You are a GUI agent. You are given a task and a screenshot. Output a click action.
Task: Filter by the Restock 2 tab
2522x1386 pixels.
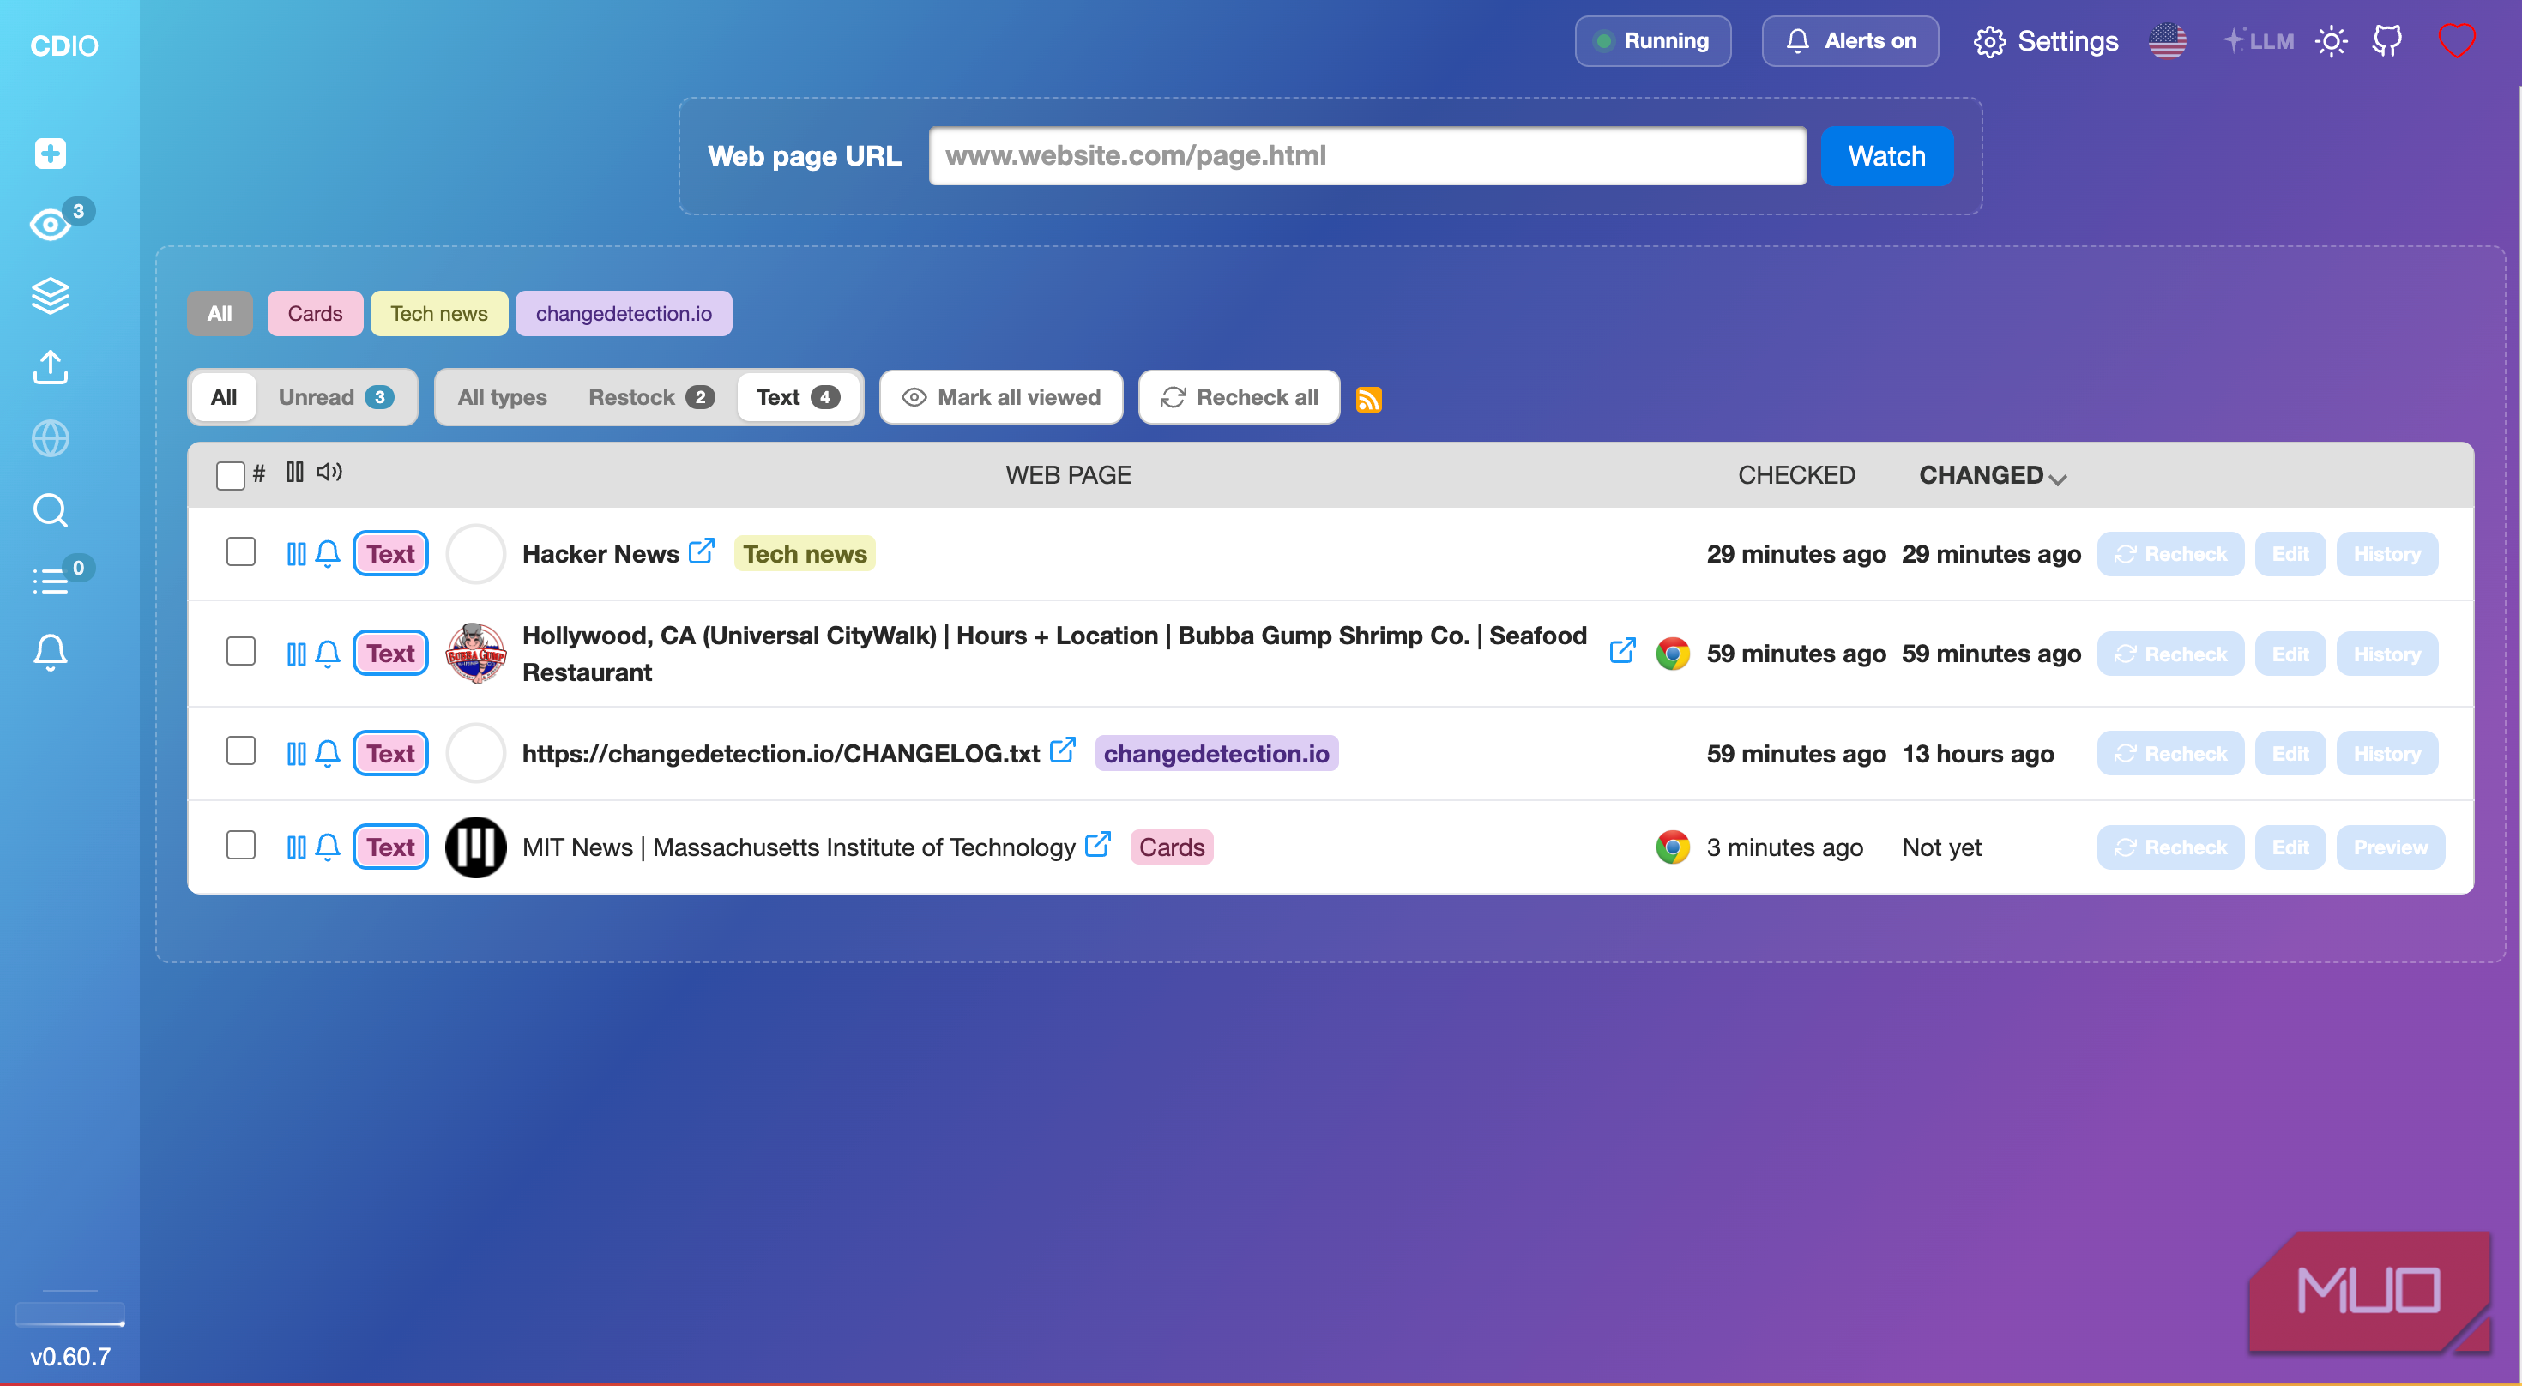[651, 397]
